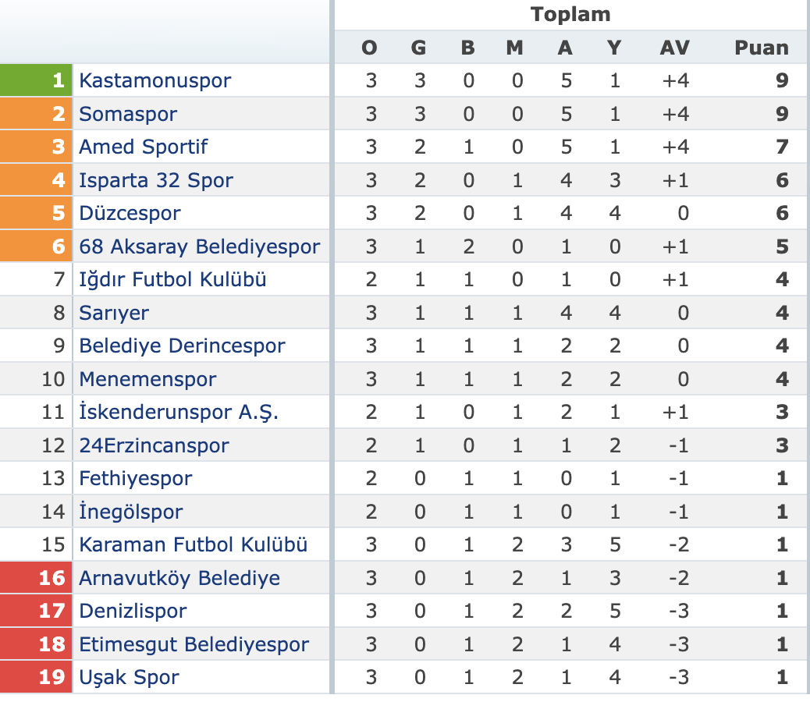Screen dimensions: 810x702
Task: Open Belediye Derincespor team page
Action: point(182,346)
